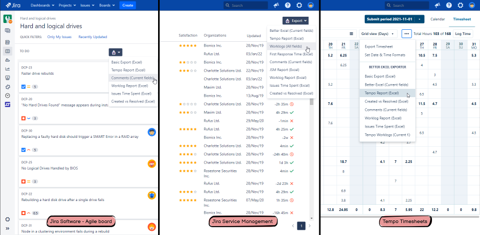Click the Submit period 2021-11-01 button
Image resolution: width=480 pixels, height=235 pixels.
click(x=390, y=19)
